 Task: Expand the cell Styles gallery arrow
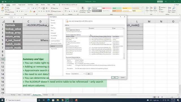(143, 12)
